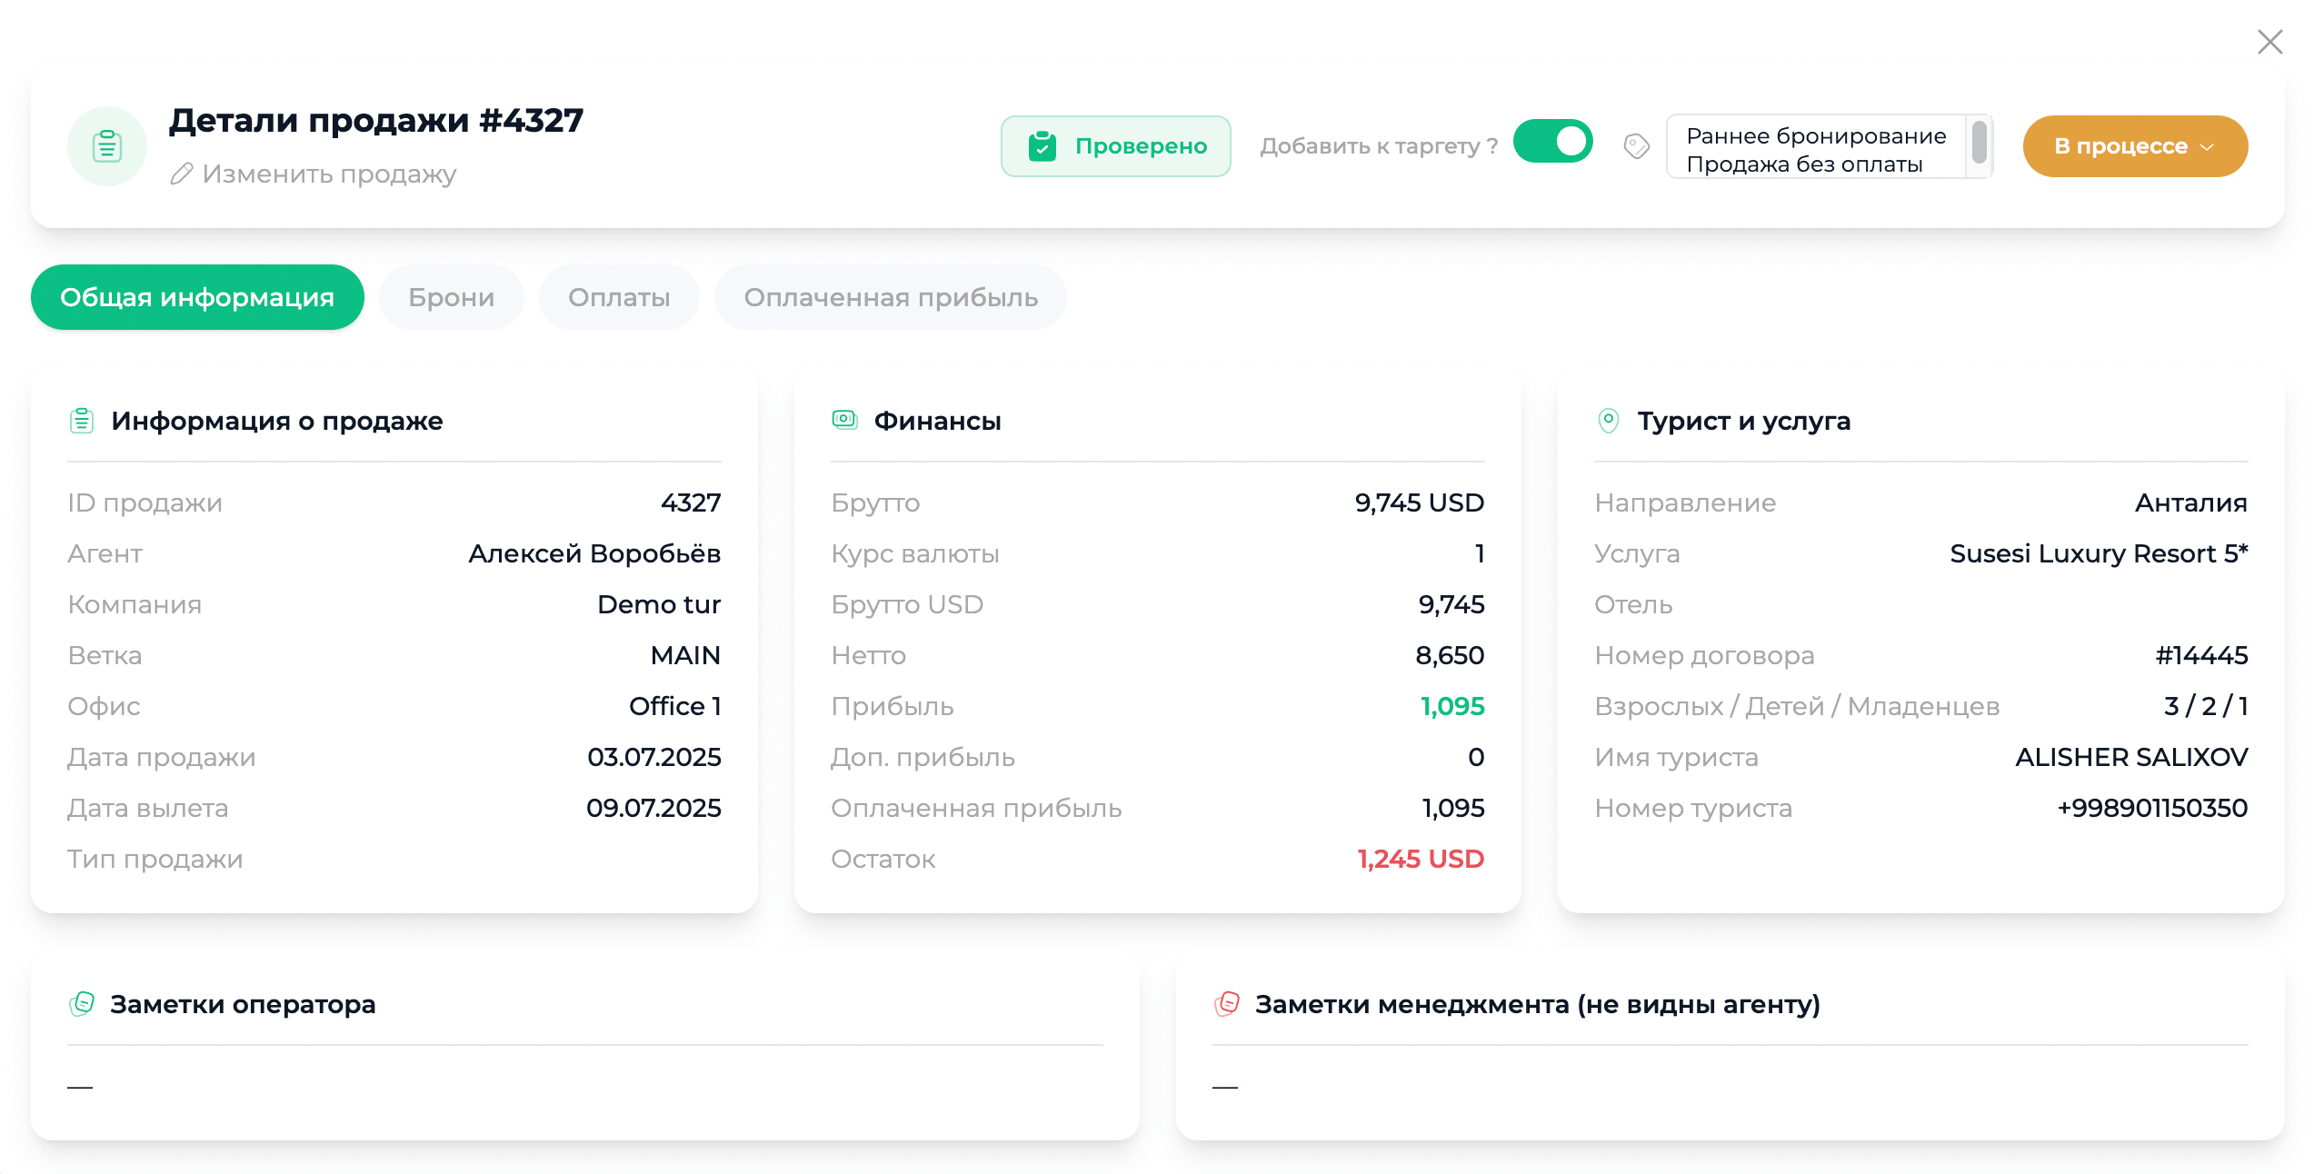Image resolution: width=2314 pixels, height=1174 pixels.
Task: Click the Остаток value 1,245 USD
Action: click(x=1421, y=859)
